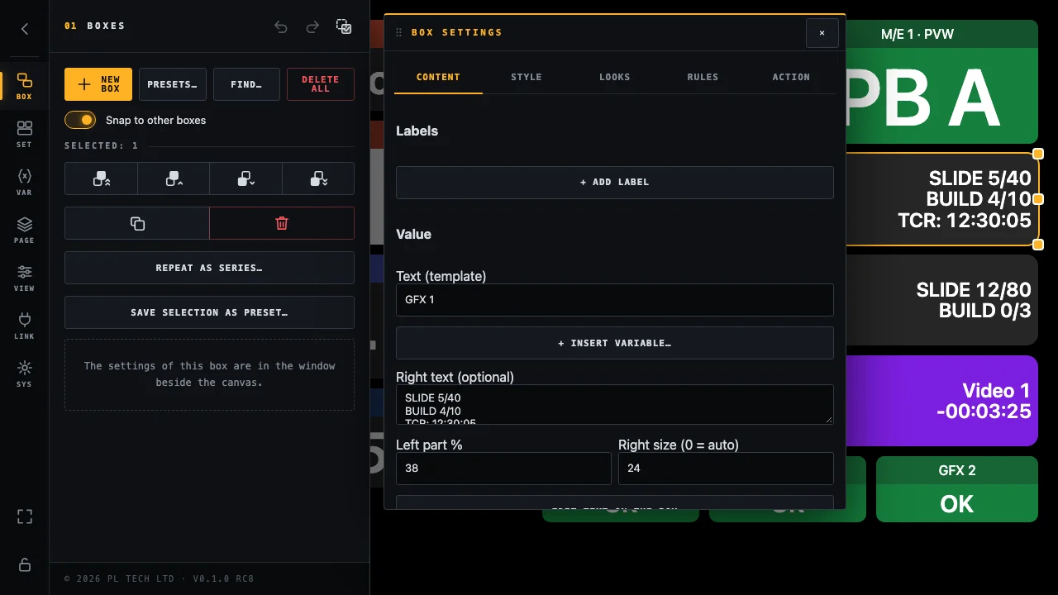Viewport: 1058px width, 595px height.
Task: Click Save Selection as Preset
Action: pyautogui.click(x=209, y=312)
